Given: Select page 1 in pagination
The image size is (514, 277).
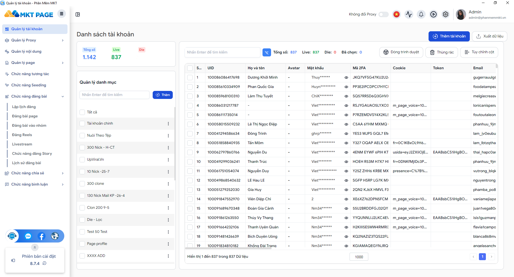Looking at the screenshot, I should (x=482, y=257).
